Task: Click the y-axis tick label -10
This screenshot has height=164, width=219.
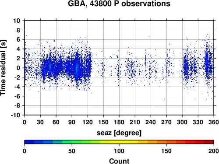Action: coord(15,115)
